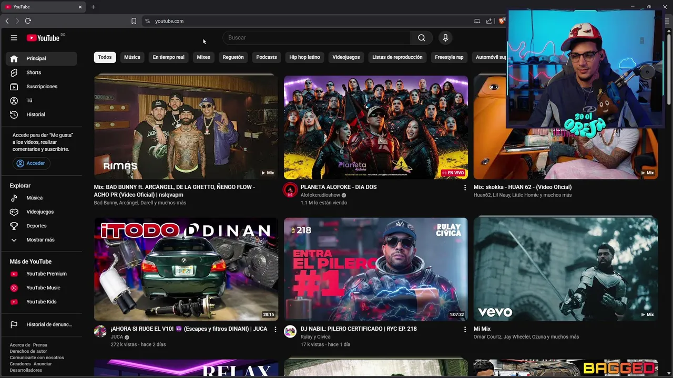673x378 pixels.
Task: Explore Deportes category
Action: [x=42, y=226]
